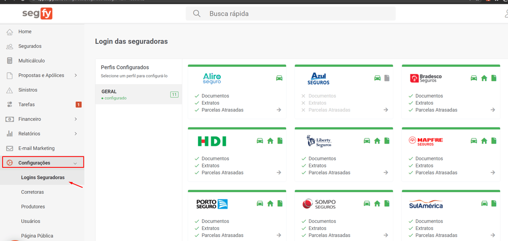This screenshot has width=508, height=241.
Task: Click the house icon on Mapfre card
Action: (484, 141)
